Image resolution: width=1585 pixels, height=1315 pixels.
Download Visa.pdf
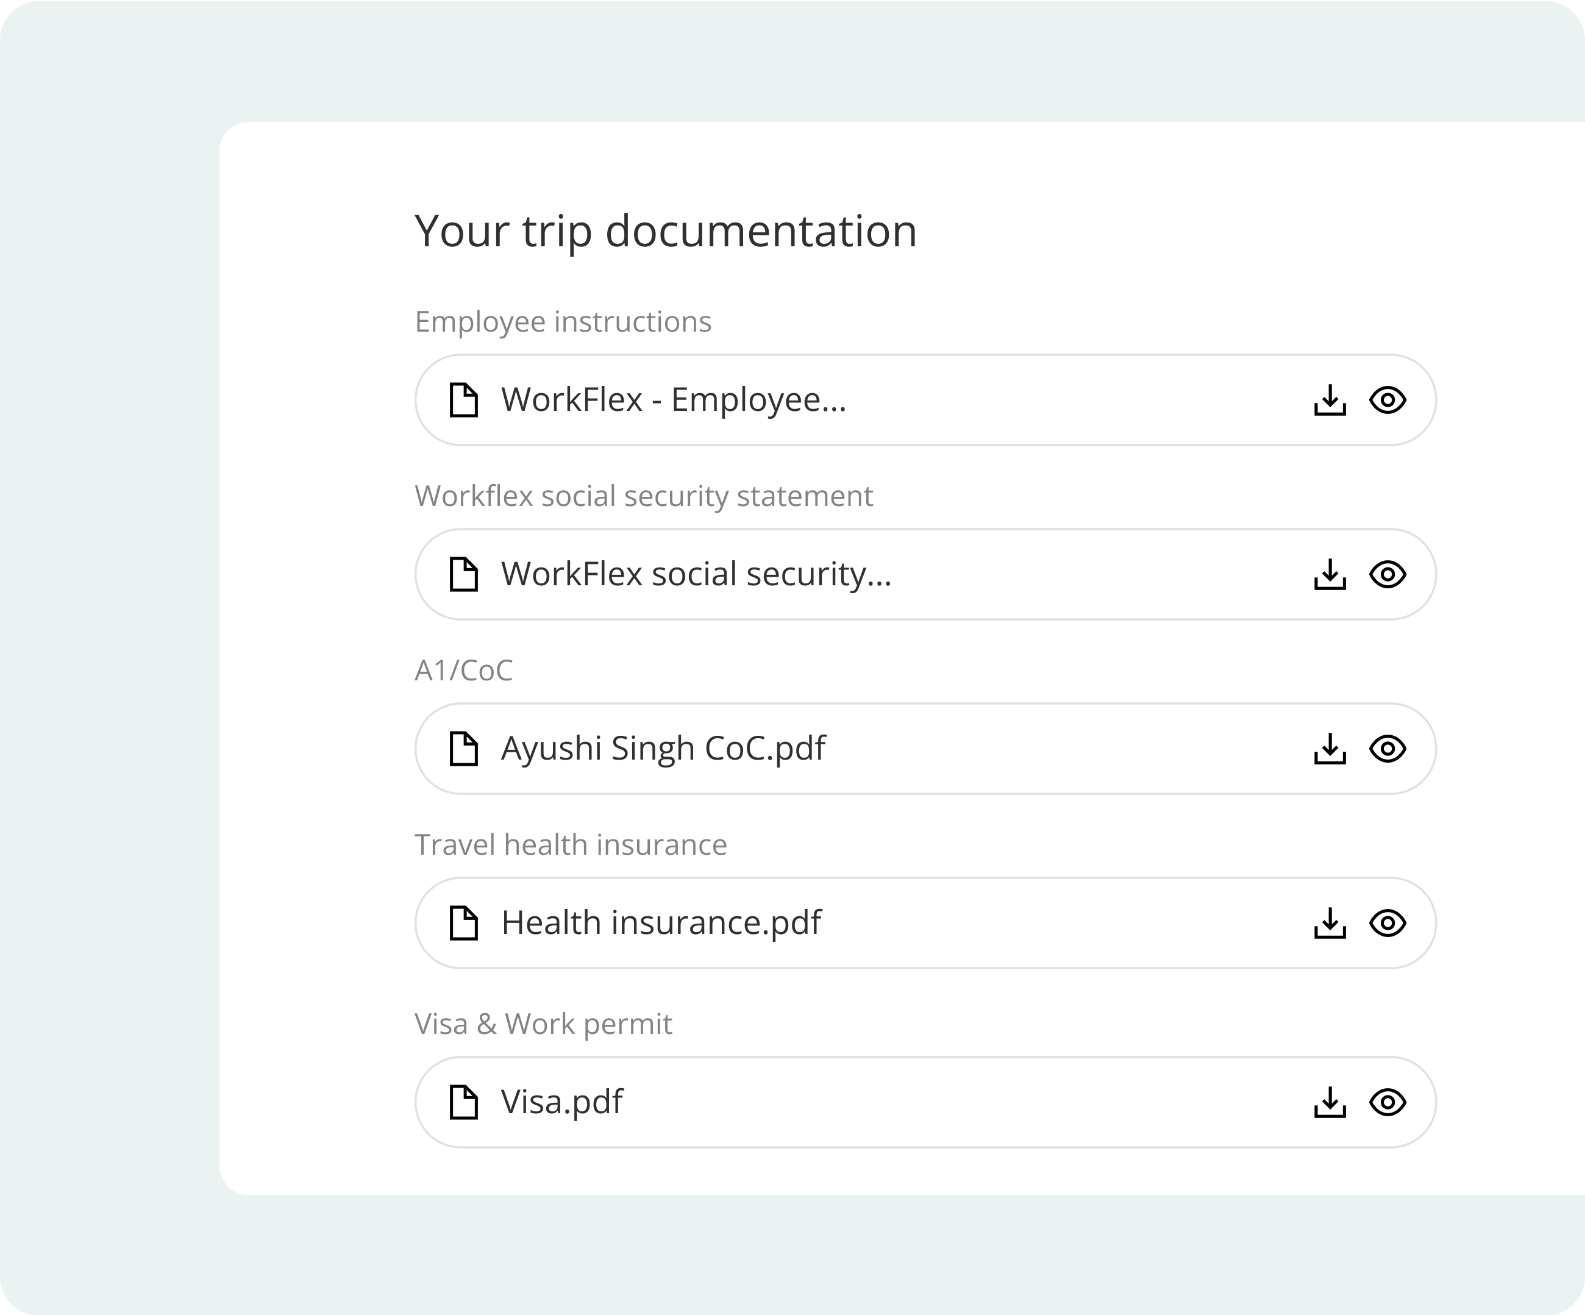point(1331,1103)
